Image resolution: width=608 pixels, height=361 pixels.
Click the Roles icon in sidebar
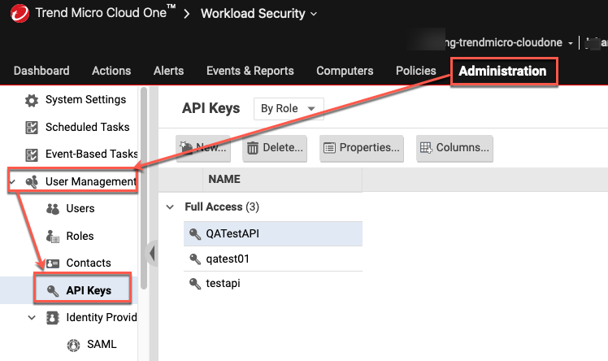54,237
